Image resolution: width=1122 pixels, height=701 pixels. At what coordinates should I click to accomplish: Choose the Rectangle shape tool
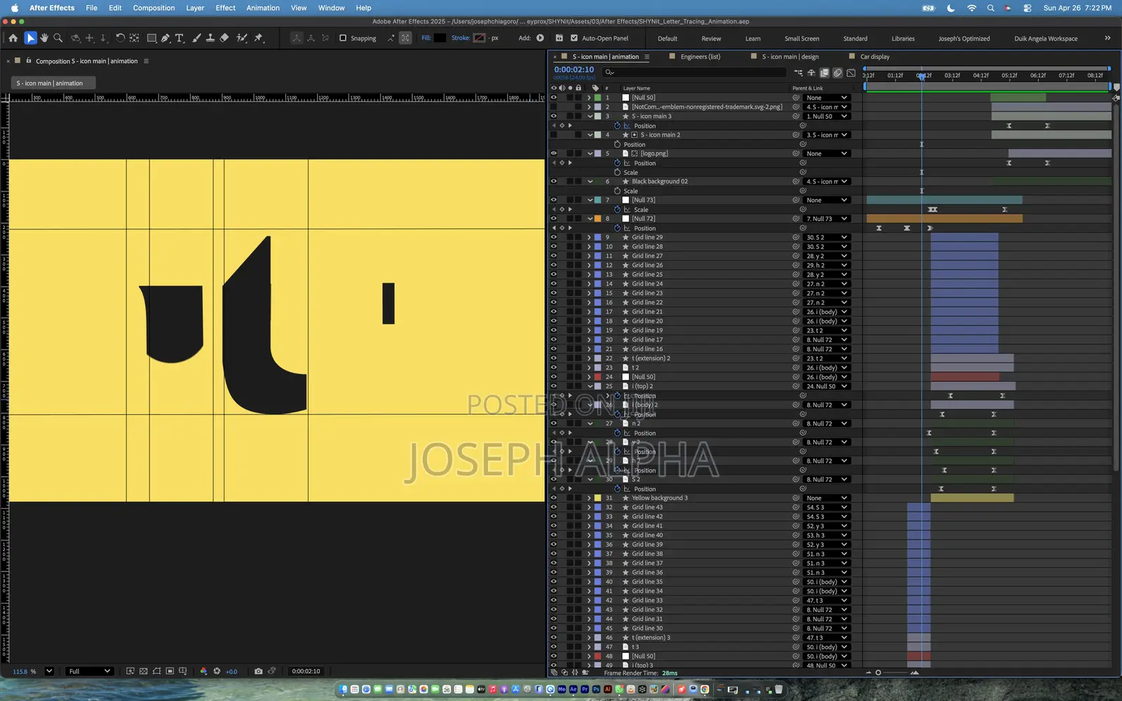[151, 38]
